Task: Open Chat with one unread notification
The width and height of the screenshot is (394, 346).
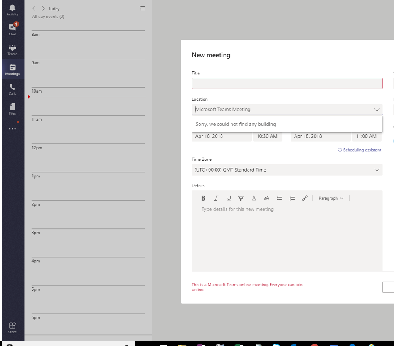Action: pyautogui.click(x=12, y=29)
